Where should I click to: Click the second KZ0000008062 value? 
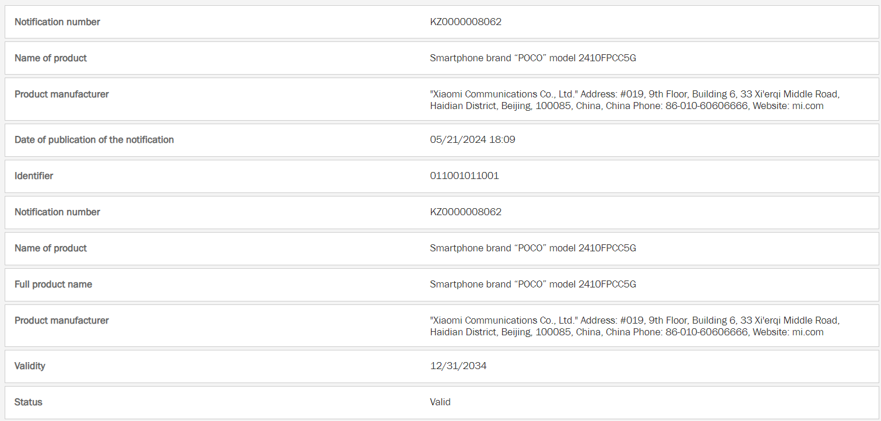pos(465,212)
